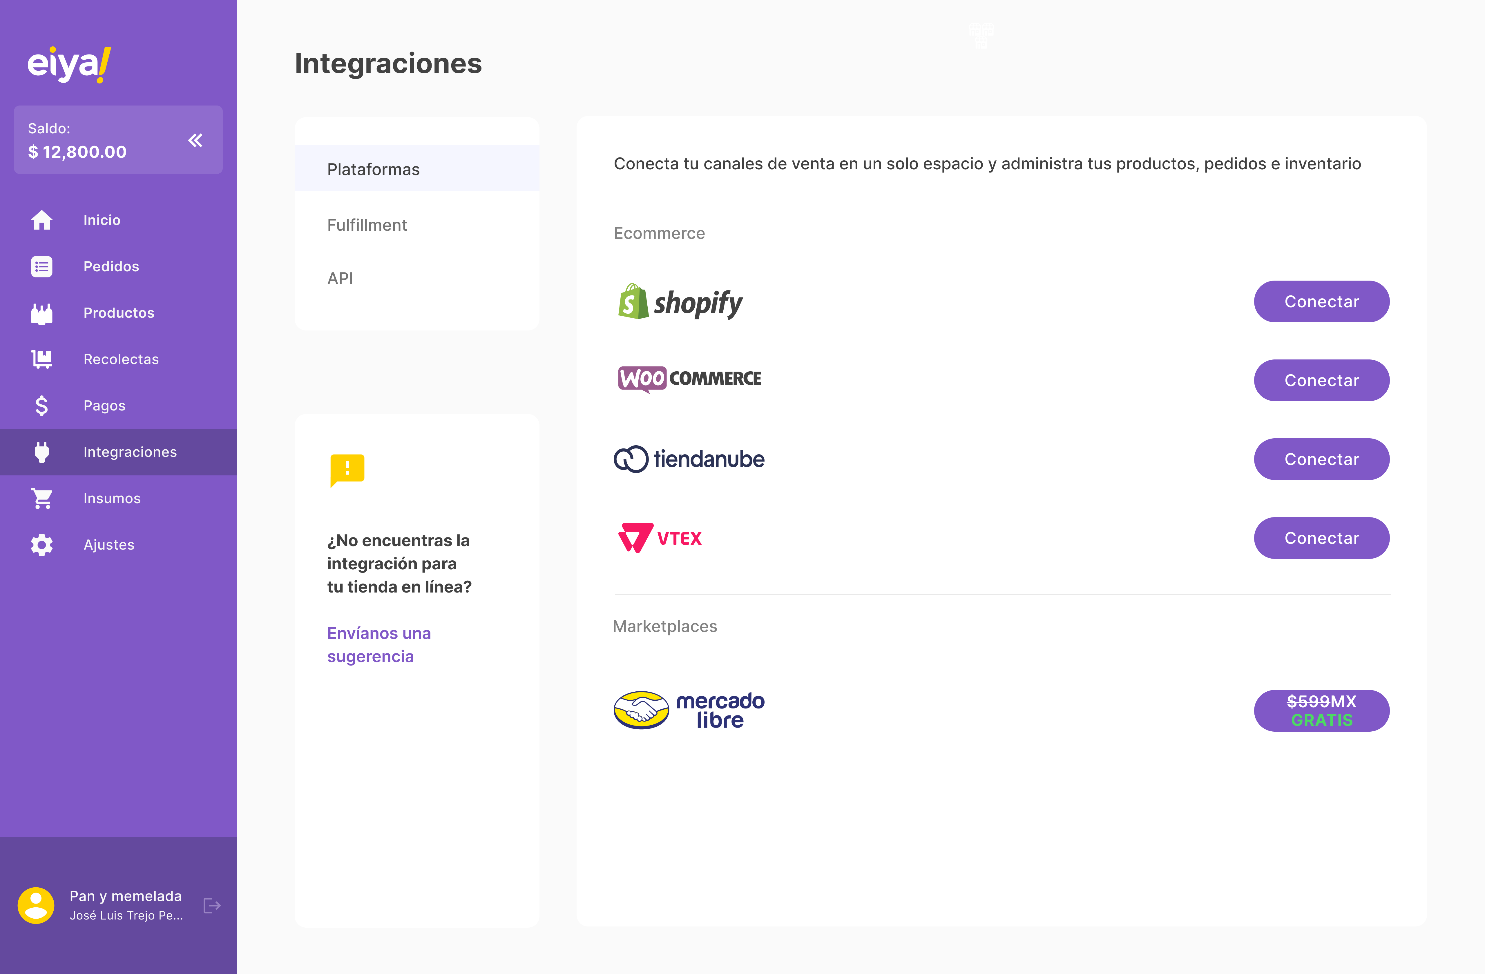Click the José Luis Trejo Pe... user name

coord(126,915)
